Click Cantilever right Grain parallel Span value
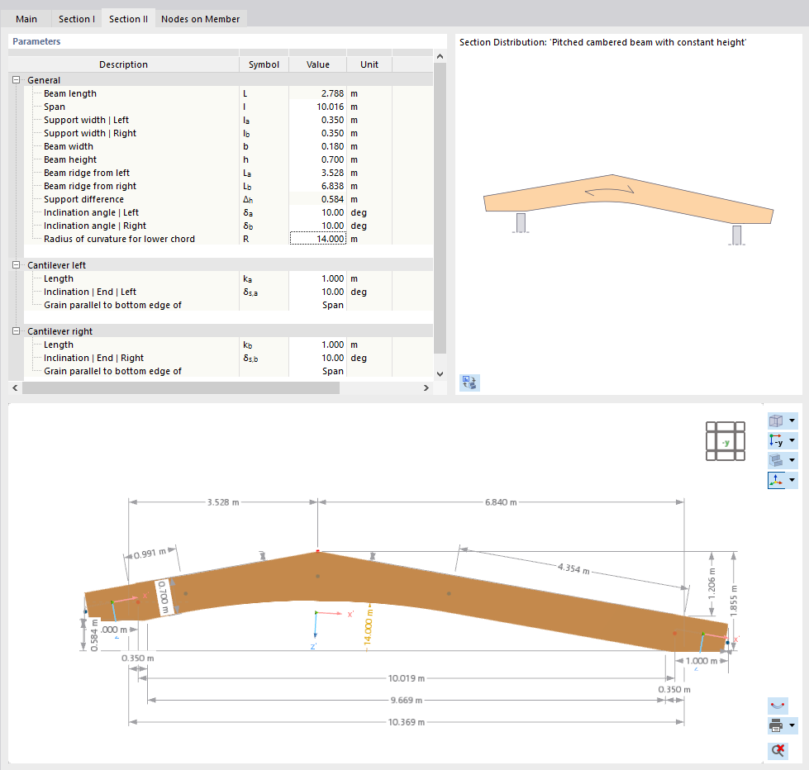 tap(318, 371)
